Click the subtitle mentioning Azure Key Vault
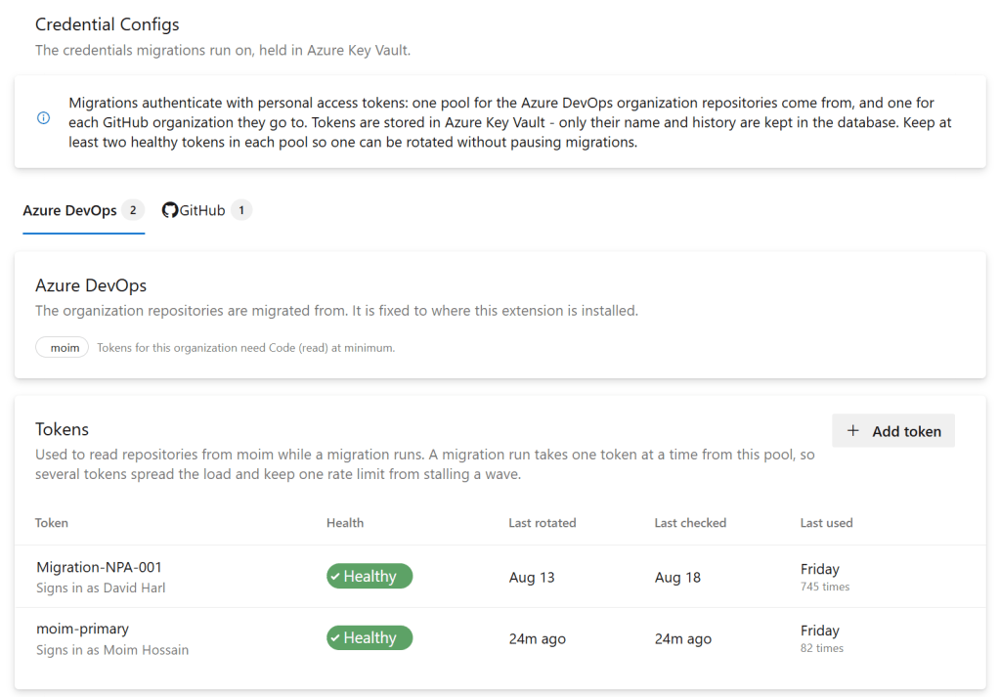The height and width of the screenshot is (697, 1000). [223, 51]
